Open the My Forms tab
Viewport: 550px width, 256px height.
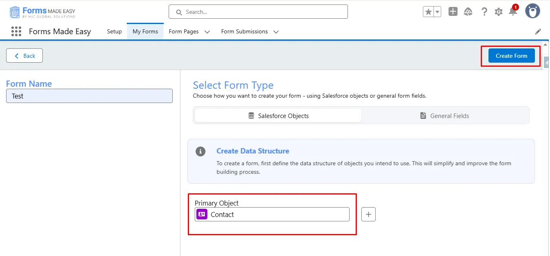(145, 31)
